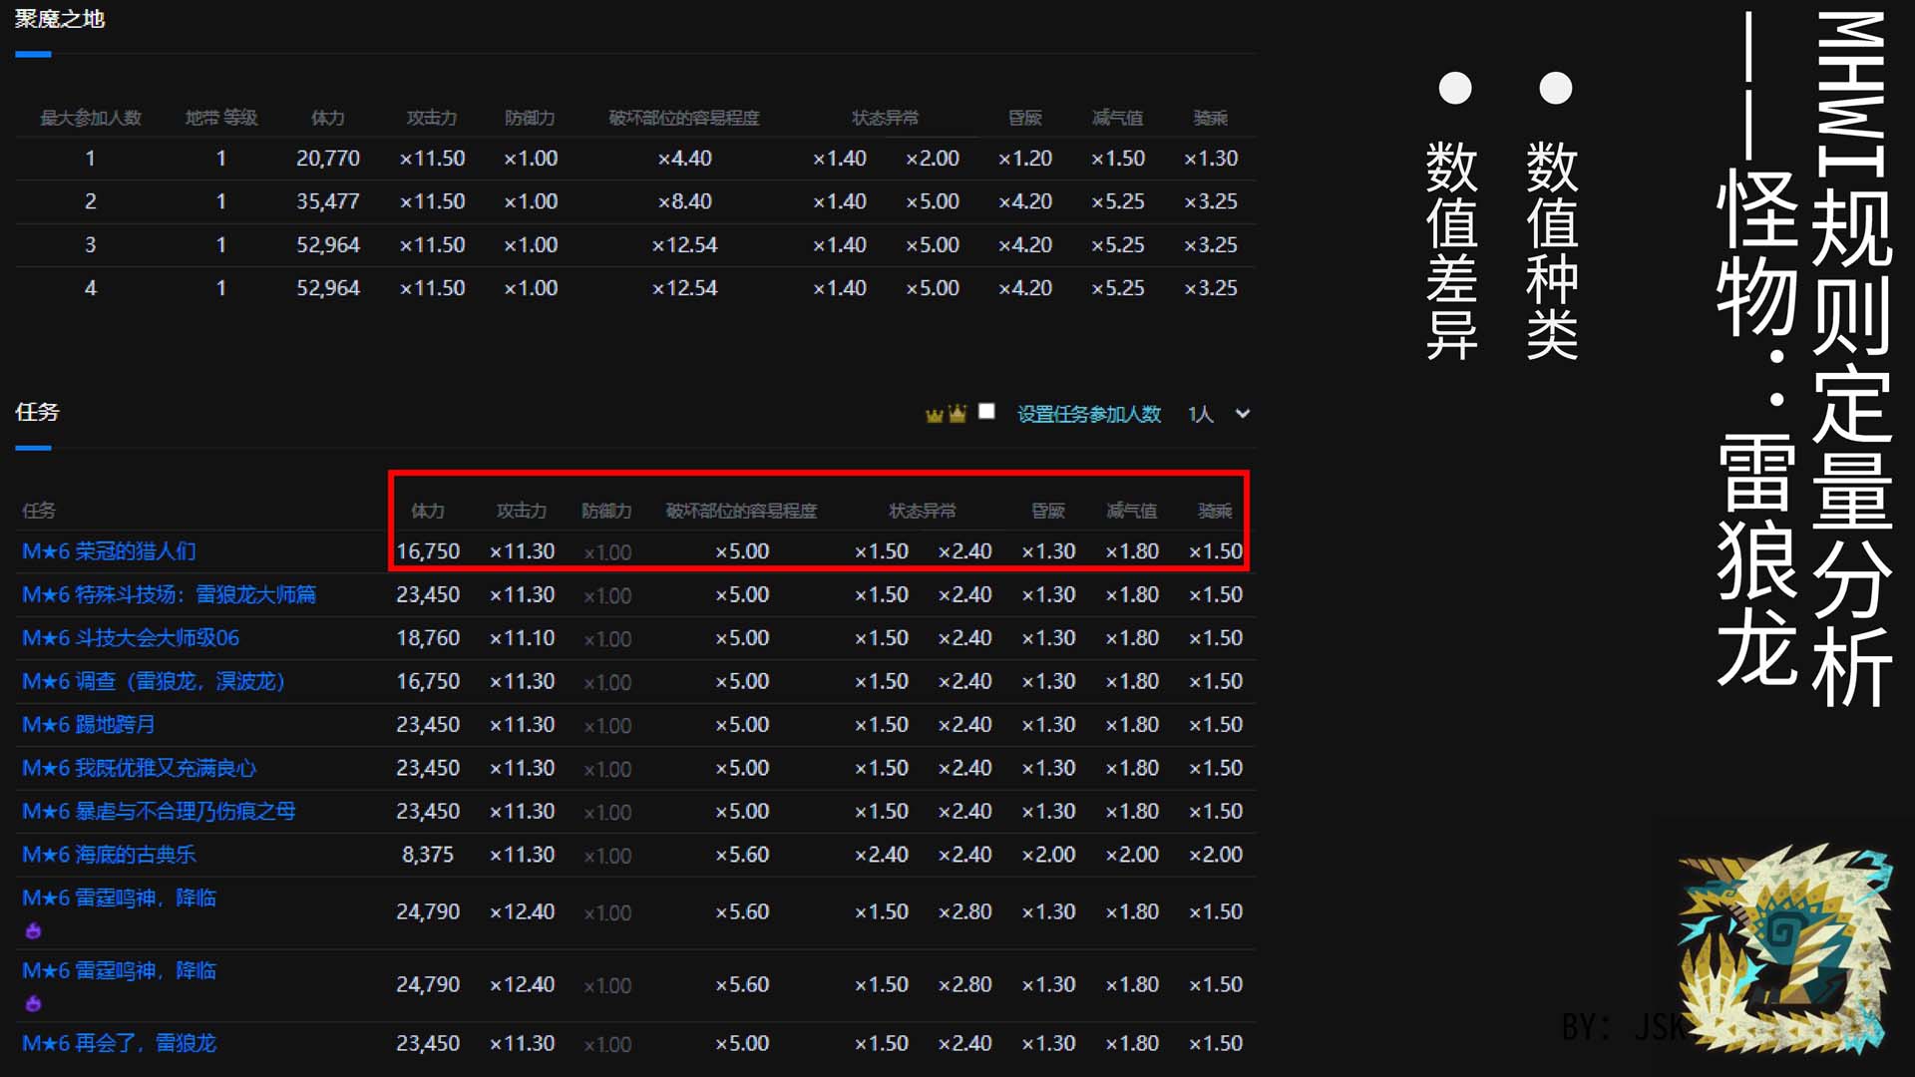
Task: Select the 任务 section heading
Action: pos(37,412)
